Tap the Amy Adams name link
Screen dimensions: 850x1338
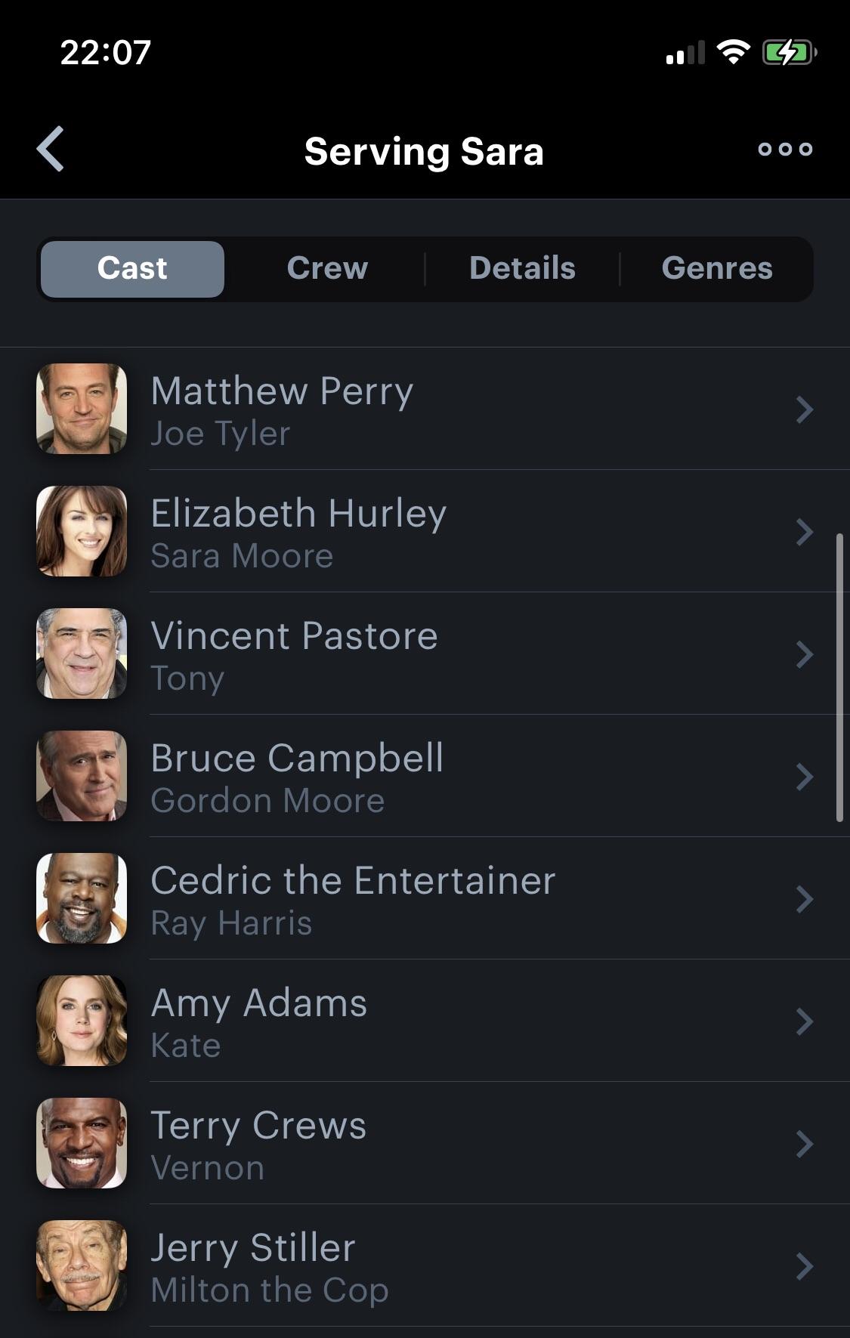coord(259,1003)
